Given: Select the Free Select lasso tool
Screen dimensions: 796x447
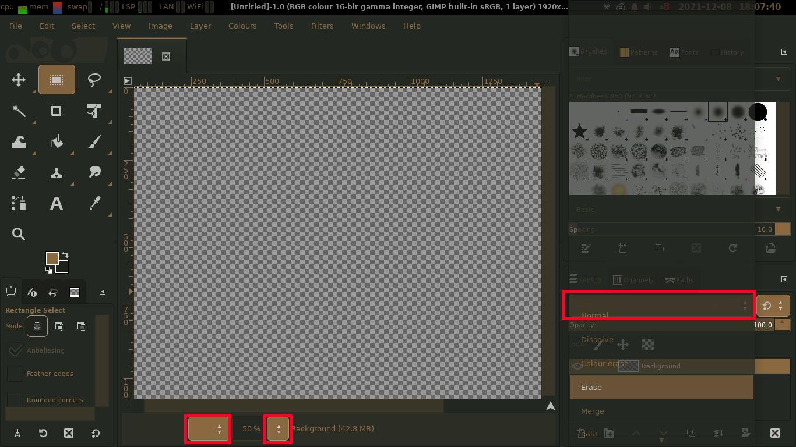Looking at the screenshot, I should click(94, 80).
